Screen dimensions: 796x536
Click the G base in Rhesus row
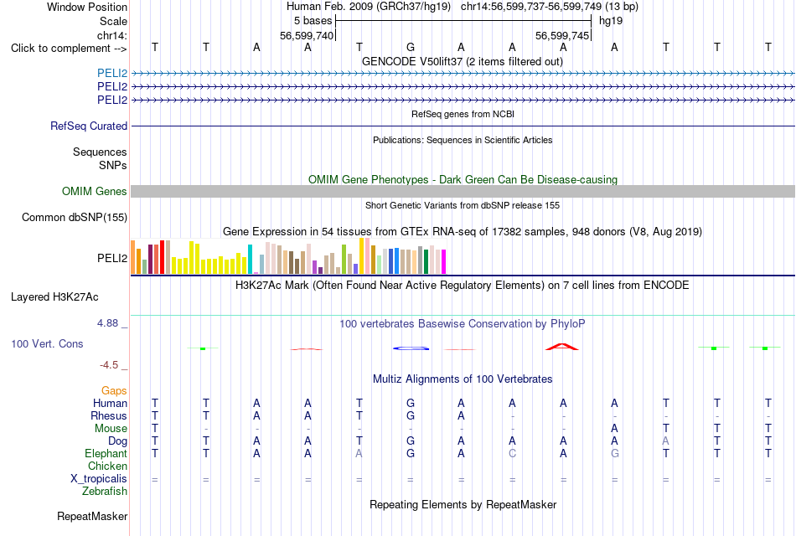pyautogui.click(x=411, y=415)
